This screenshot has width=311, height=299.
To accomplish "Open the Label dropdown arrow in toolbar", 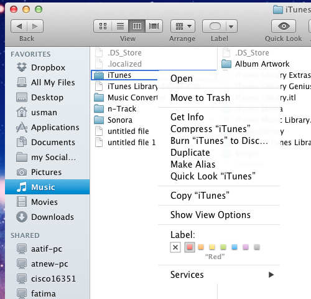I will (231, 26).
